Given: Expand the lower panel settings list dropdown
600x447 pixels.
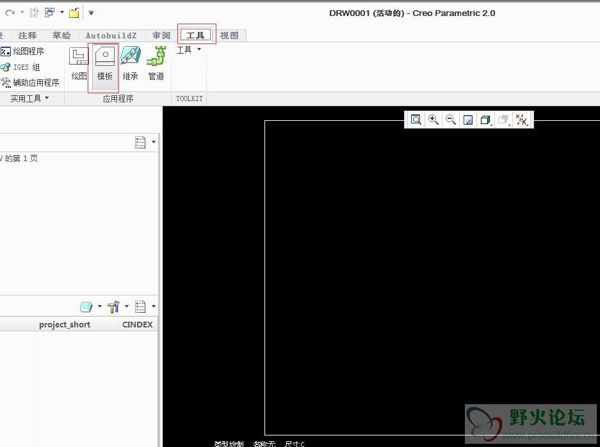Looking at the screenshot, I should [x=154, y=306].
